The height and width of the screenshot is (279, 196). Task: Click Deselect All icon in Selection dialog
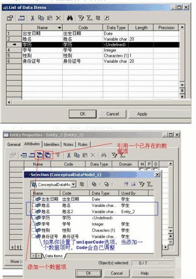click(106, 184)
